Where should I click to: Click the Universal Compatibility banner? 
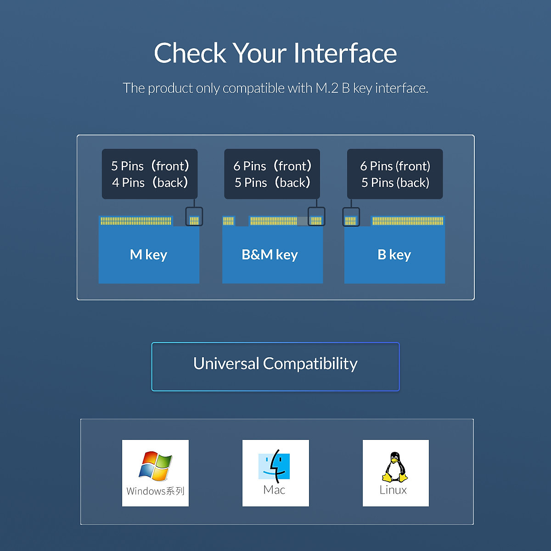pyautogui.click(x=275, y=366)
